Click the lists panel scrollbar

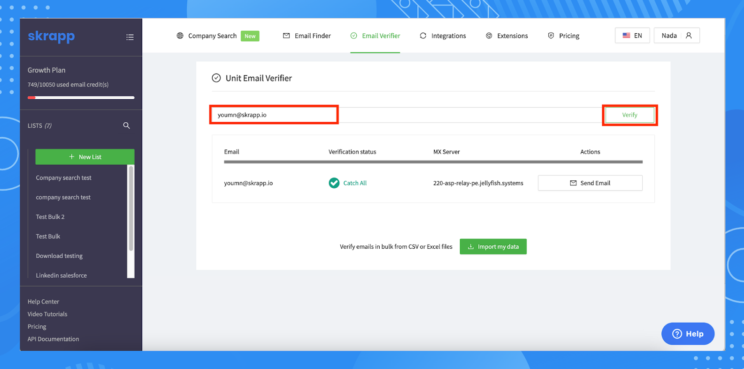tap(131, 209)
